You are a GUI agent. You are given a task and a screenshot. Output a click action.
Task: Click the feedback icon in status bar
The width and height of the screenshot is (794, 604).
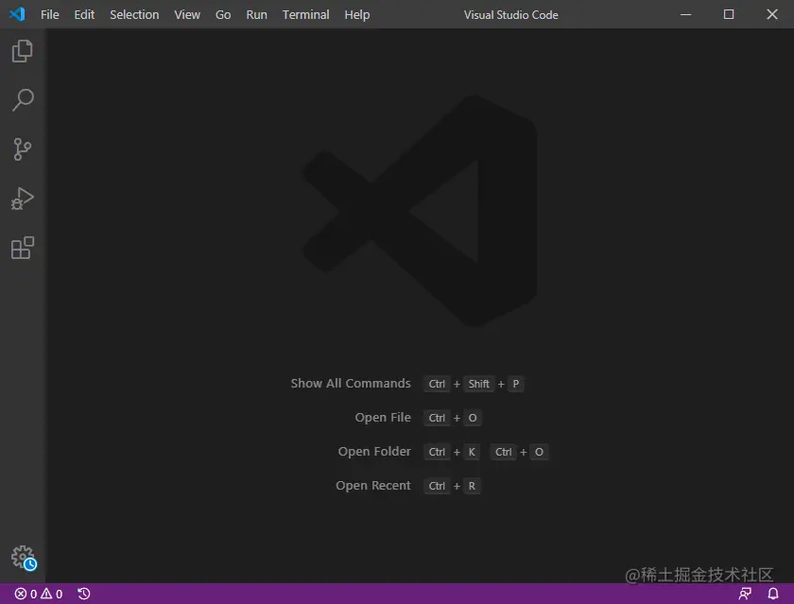click(x=745, y=594)
